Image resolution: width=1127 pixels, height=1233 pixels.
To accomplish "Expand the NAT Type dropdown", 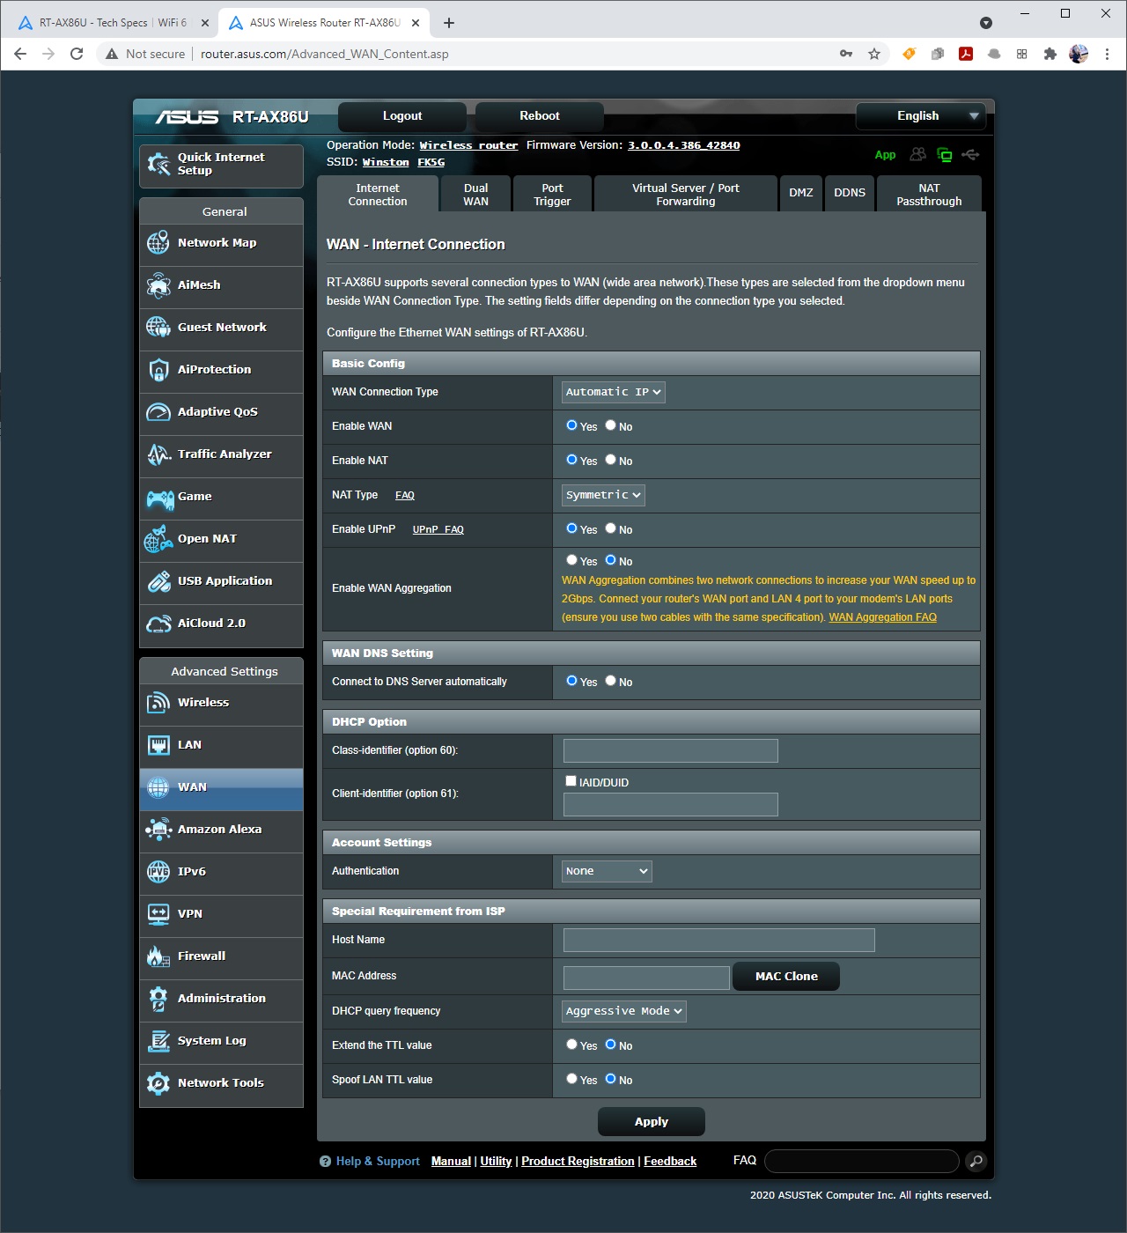I will [603, 495].
